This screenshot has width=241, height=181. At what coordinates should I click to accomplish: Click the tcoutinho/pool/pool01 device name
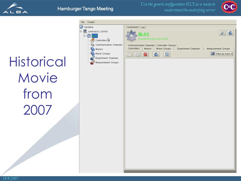153,39
